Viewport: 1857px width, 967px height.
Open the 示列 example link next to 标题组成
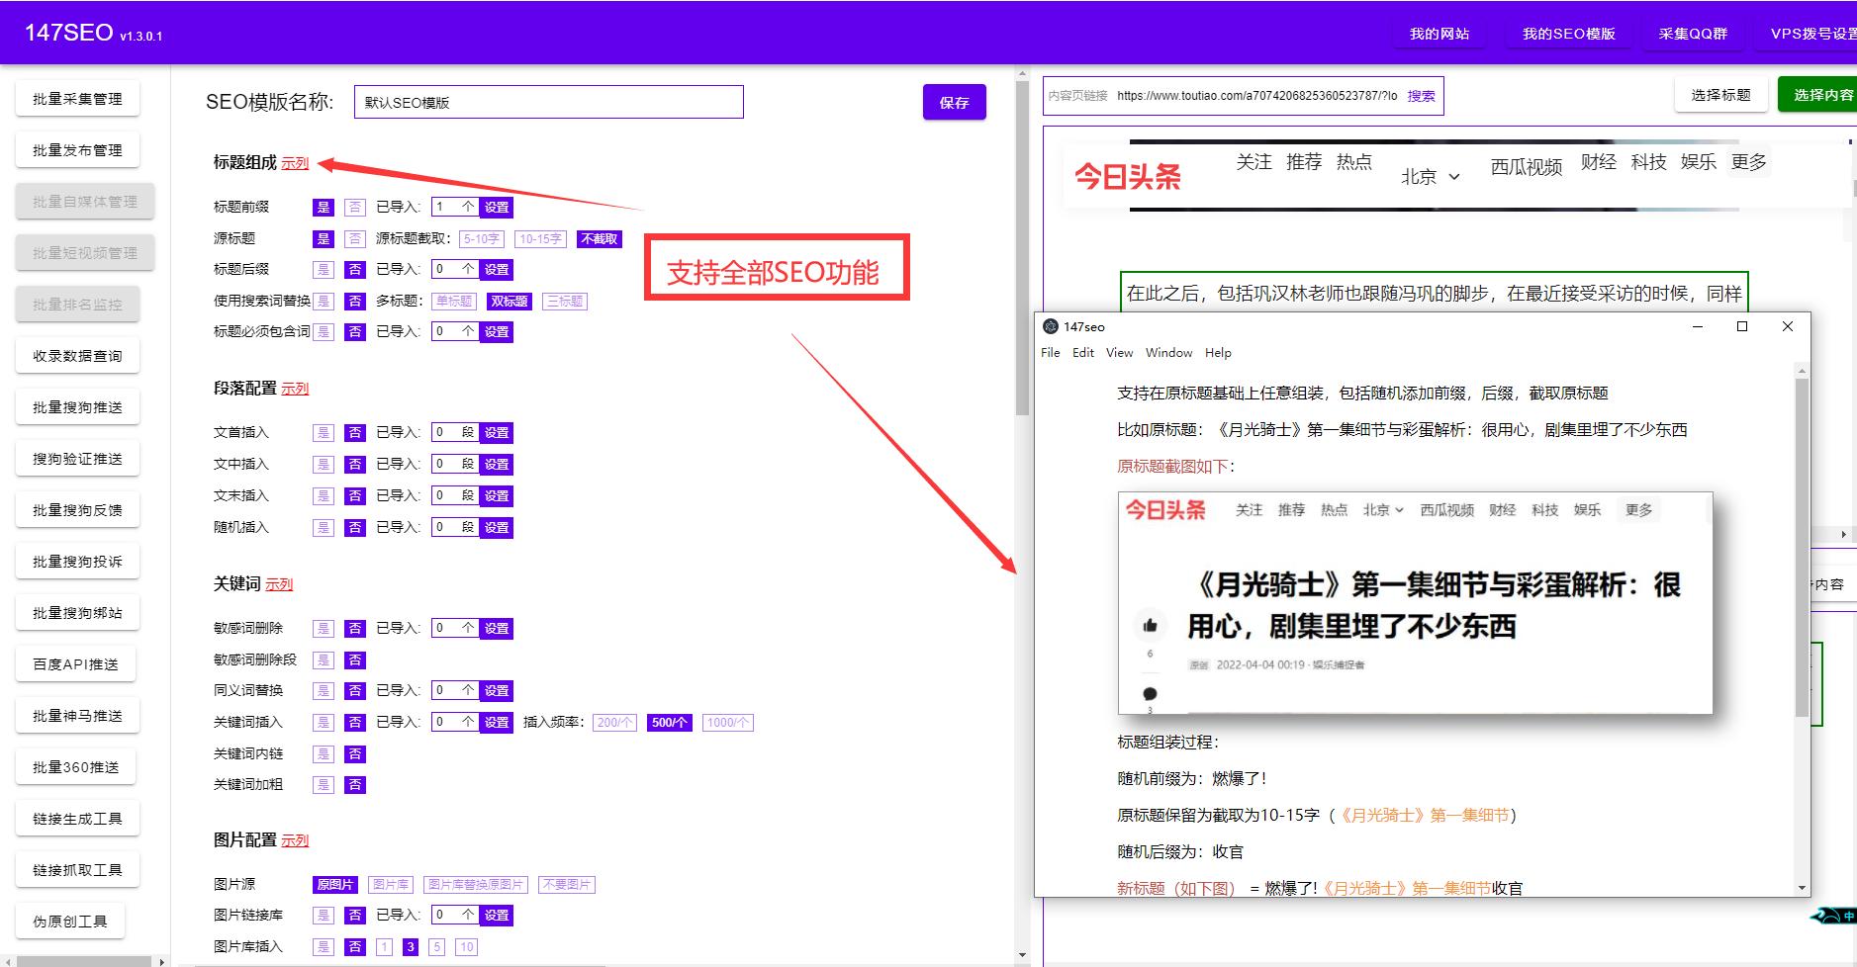(x=296, y=162)
